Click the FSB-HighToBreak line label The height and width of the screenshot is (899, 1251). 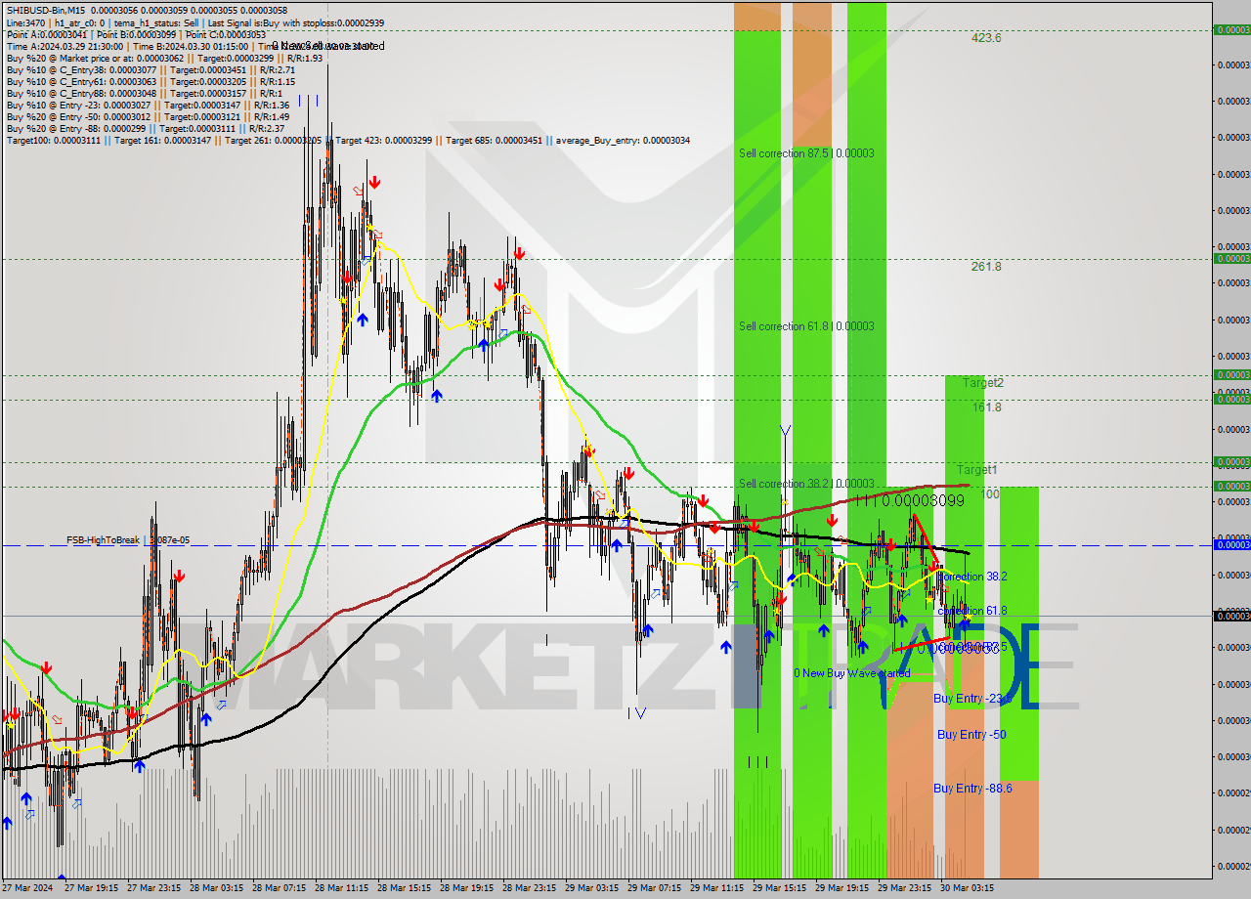pos(128,539)
